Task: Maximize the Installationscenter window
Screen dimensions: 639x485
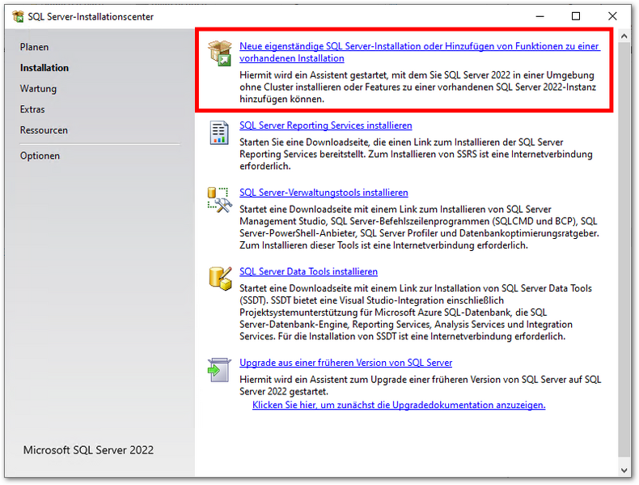Action: tap(576, 16)
